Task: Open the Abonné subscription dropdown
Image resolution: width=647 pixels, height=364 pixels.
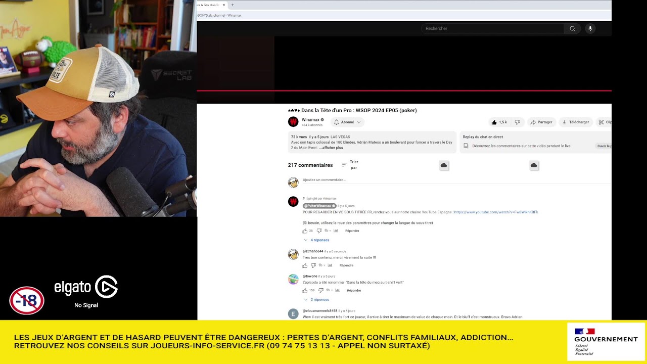Action: [x=347, y=122]
